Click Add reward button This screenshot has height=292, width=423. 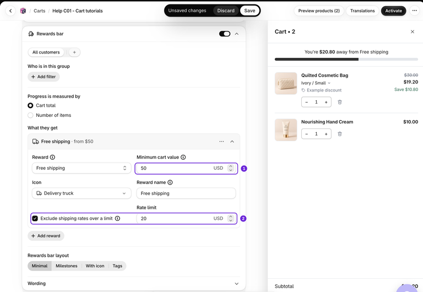pyautogui.click(x=46, y=236)
